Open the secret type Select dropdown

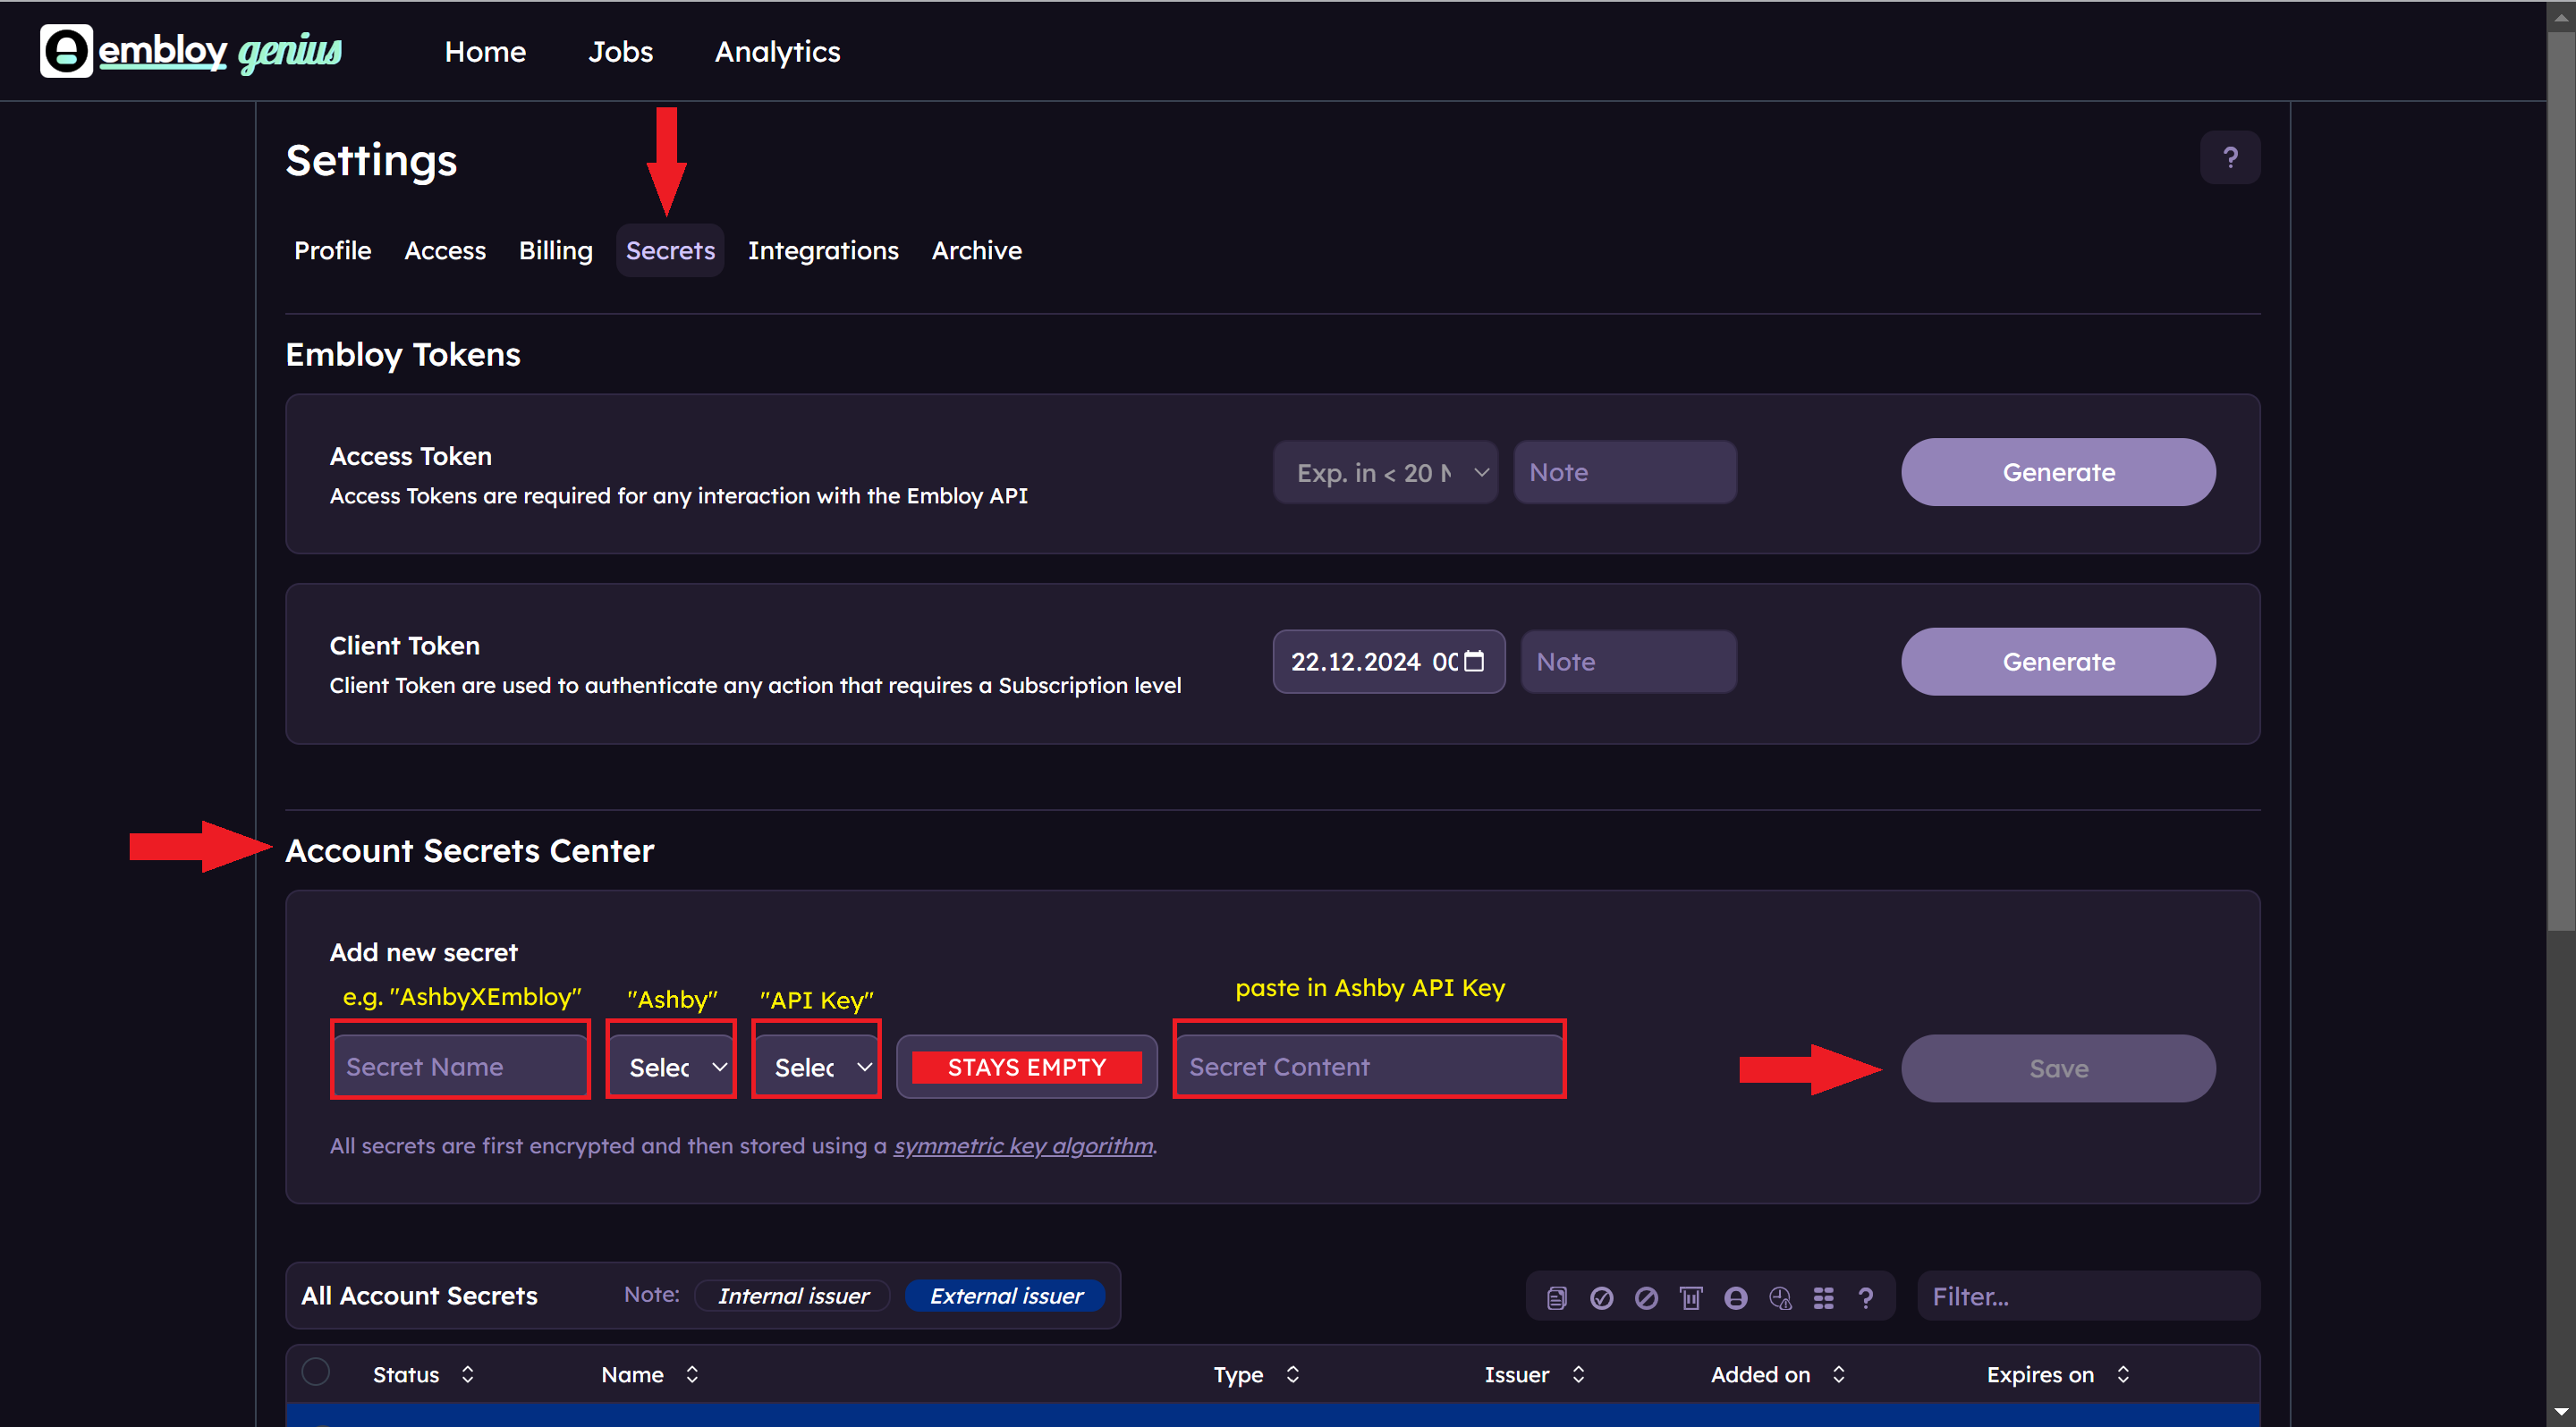point(817,1068)
